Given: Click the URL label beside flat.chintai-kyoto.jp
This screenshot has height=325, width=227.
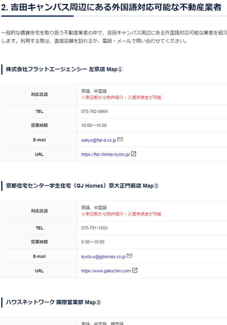Looking at the screenshot, I should [x=39, y=154].
